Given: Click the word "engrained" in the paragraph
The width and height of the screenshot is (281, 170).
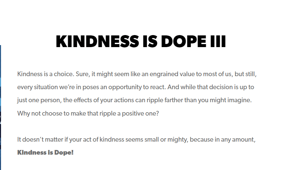Looking at the screenshot, I should [x=154, y=74].
